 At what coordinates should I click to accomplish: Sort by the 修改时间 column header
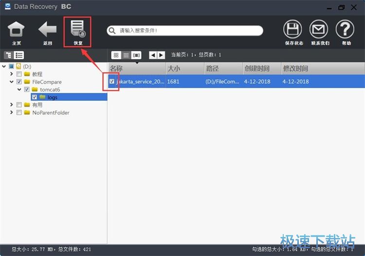[x=323, y=69]
